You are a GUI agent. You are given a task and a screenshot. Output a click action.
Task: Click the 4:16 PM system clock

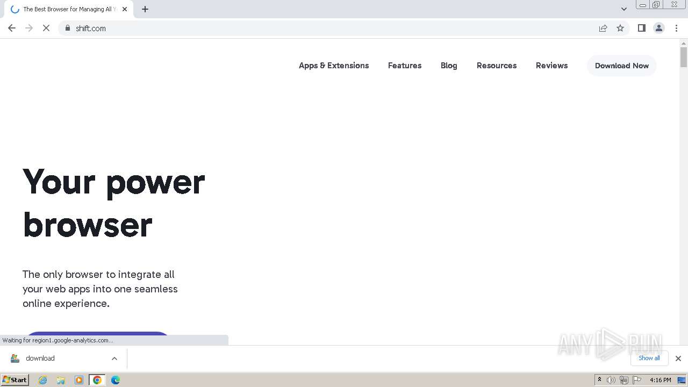[x=660, y=380]
